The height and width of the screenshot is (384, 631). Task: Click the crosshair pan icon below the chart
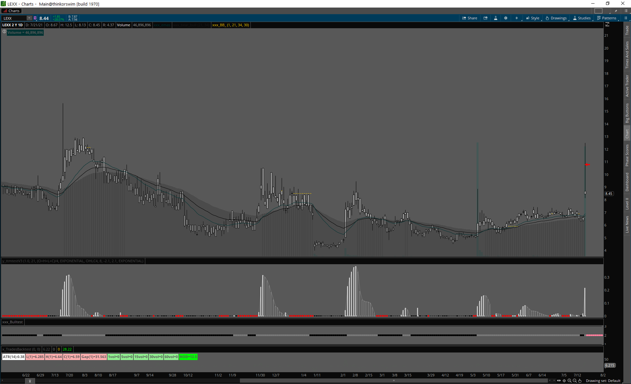[x=564, y=381]
